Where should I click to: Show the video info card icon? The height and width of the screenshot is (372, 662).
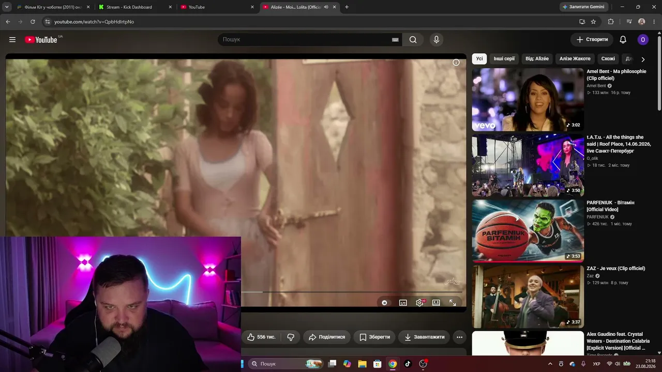(x=456, y=63)
